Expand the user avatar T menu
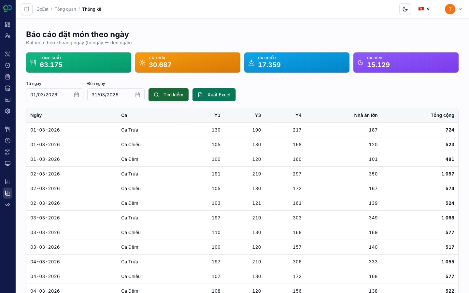The height and width of the screenshot is (293, 469). [x=454, y=9]
